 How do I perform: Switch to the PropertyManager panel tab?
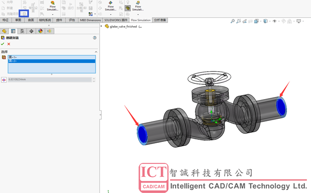(x=13, y=31)
